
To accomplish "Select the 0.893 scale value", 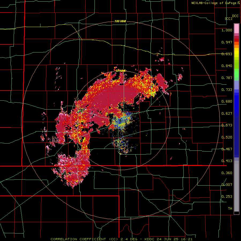I will tap(227, 54).
